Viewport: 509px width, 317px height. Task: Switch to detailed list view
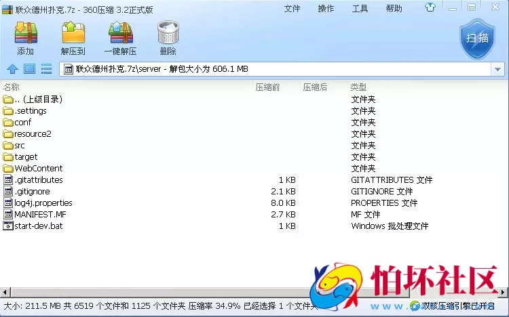pyautogui.click(x=46, y=68)
